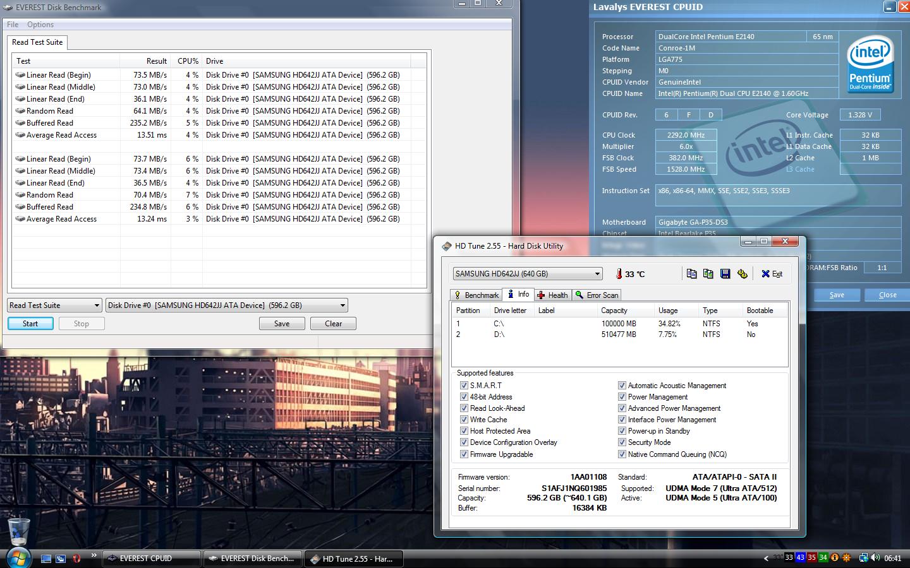Viewport: 910px width, 568px height.
Task: Select the Read Test Suite tab
Action: (x=37, y=42)
